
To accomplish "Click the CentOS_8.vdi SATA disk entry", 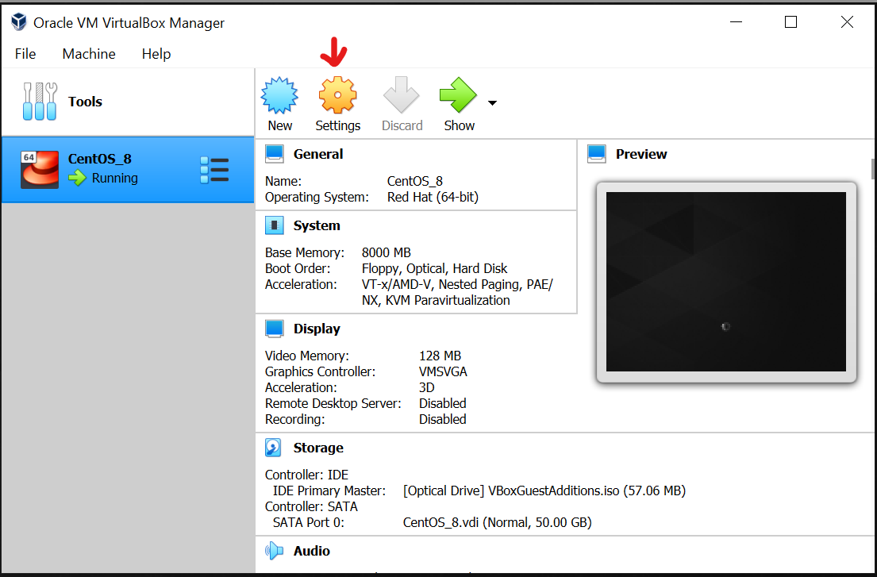I will 497,522.
